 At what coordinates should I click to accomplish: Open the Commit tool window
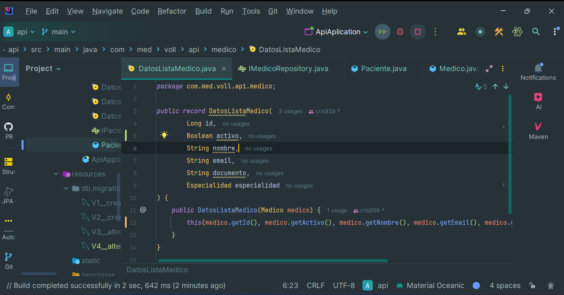(9, 102)
